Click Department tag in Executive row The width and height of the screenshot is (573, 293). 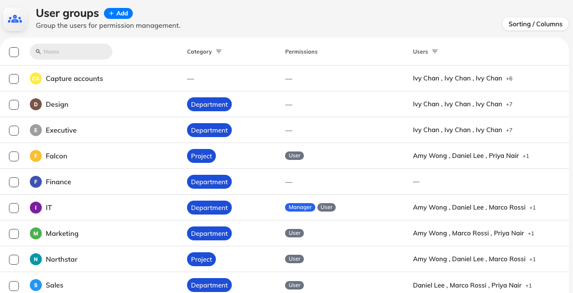[209, 130]
